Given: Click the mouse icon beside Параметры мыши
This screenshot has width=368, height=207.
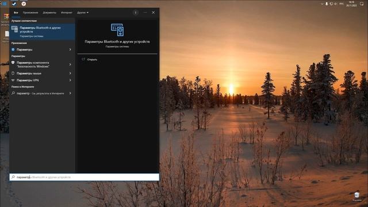Looking at the screenshot, I should click(13, 73).
